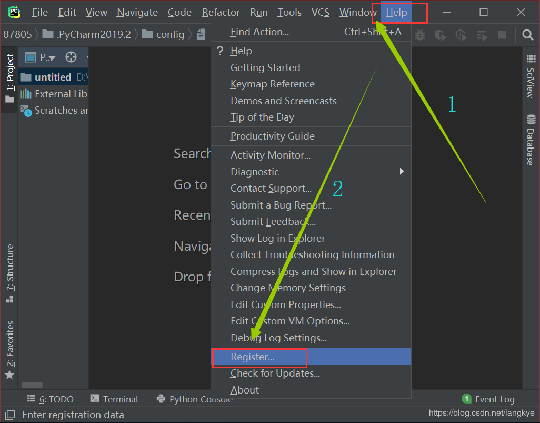Click the question mark Help icon

point(220,51)
